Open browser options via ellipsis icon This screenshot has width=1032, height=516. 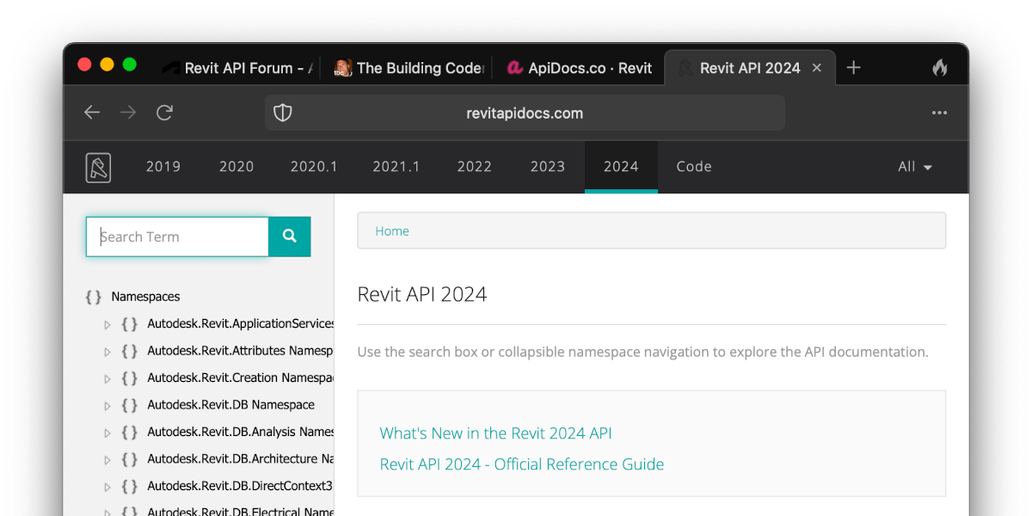tap(939, 113)
